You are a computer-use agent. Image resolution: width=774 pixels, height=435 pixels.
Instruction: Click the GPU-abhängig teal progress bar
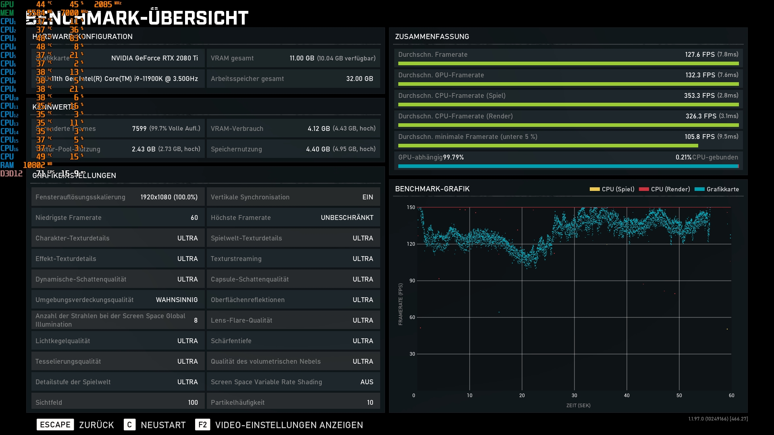pos(568,166)
